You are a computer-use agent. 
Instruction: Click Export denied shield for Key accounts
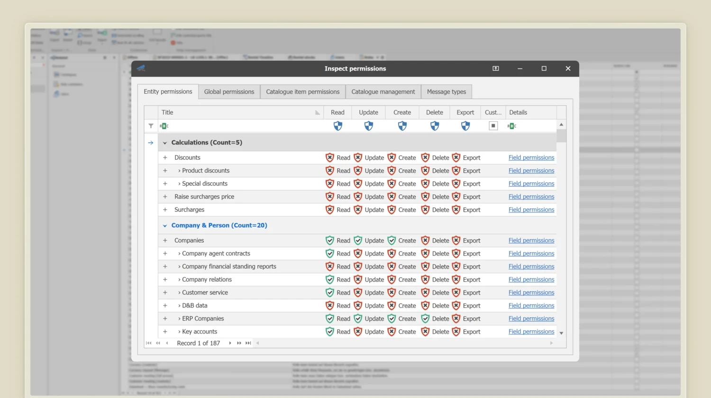(456, 332)
